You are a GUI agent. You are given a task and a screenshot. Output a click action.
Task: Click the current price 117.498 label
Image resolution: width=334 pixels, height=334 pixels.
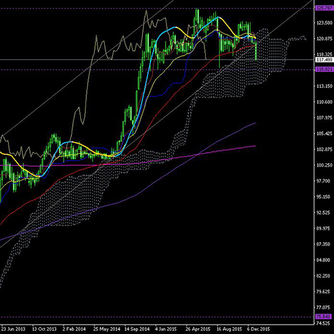coord(324,60)
